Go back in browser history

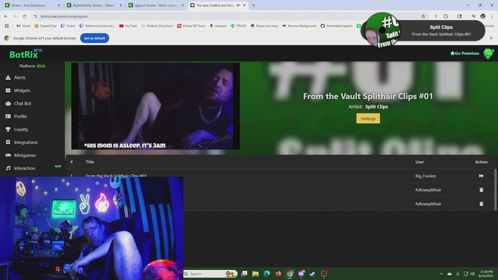pyautogui.click(x=5, y=16)
